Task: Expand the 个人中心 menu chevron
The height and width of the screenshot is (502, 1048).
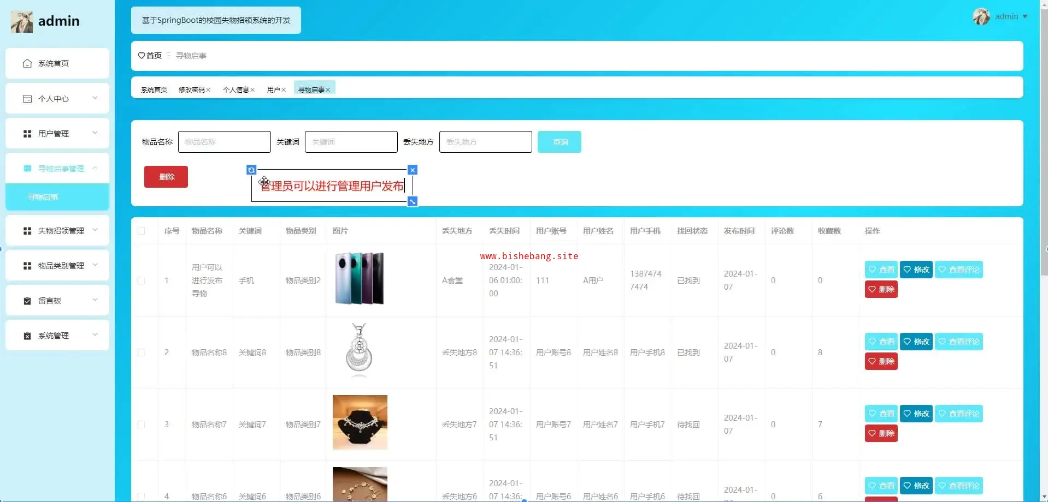Action: coord(95,98)
